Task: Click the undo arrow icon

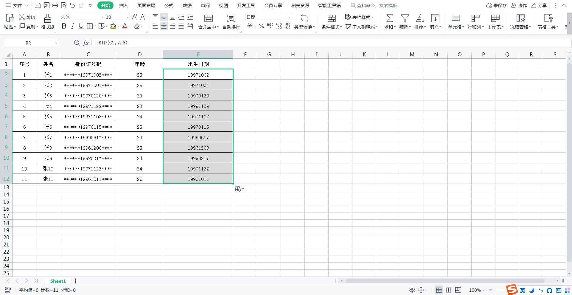Action: click(x=72, y=5)
